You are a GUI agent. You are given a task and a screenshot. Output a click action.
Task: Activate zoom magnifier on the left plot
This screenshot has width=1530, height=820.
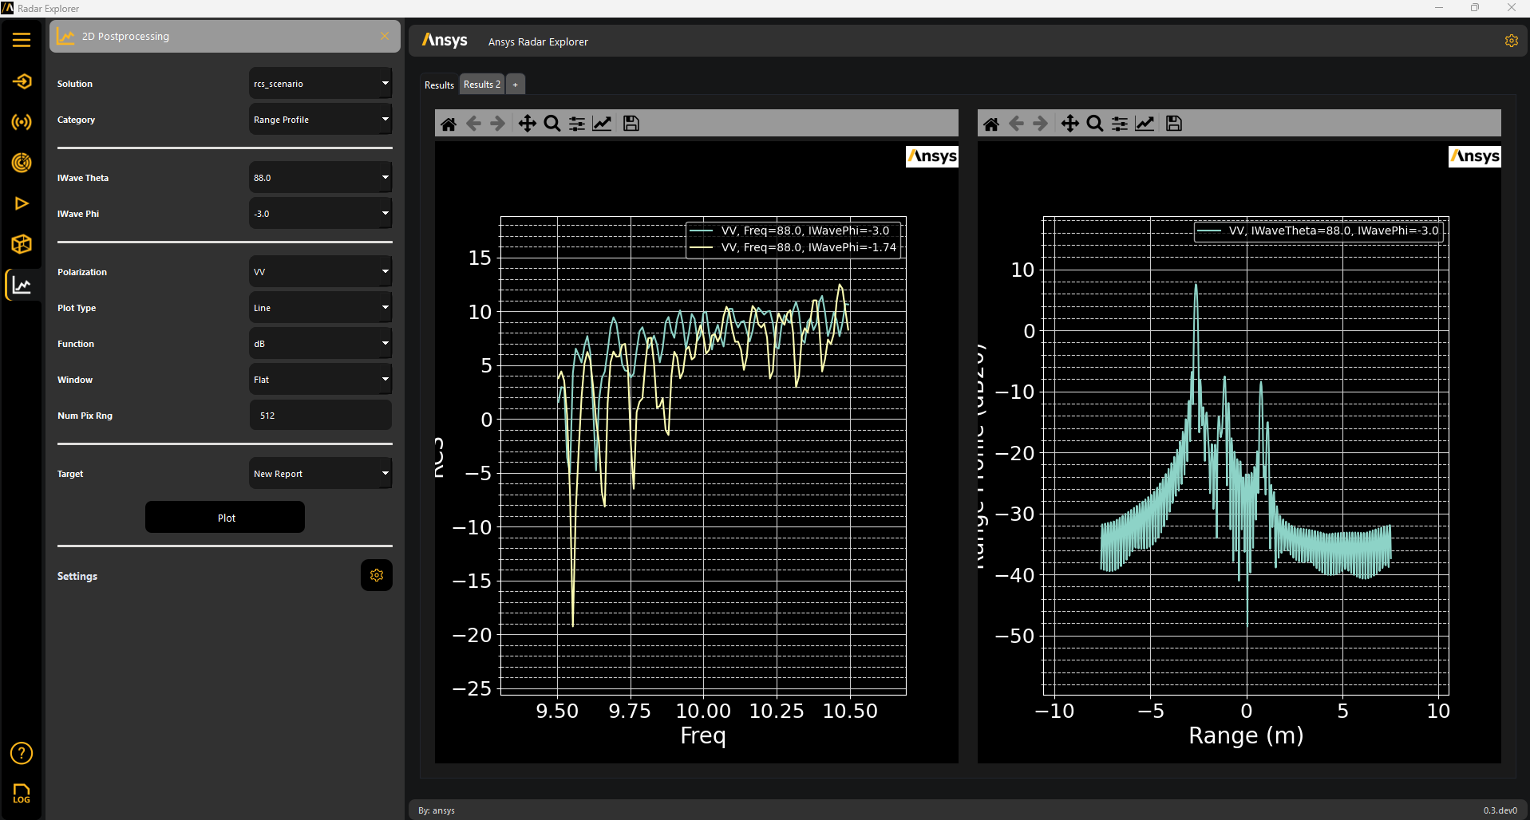pos(552,124)
